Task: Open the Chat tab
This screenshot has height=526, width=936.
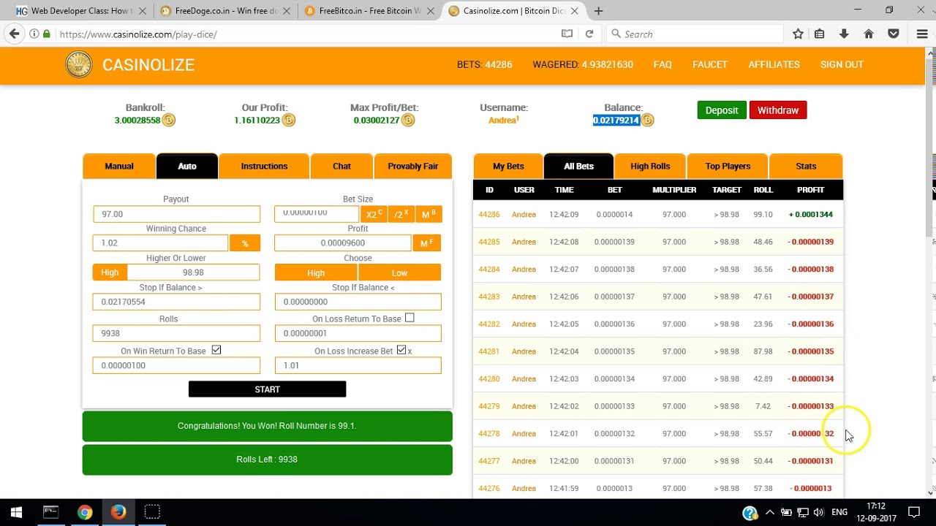Action: tap(341, 166)
